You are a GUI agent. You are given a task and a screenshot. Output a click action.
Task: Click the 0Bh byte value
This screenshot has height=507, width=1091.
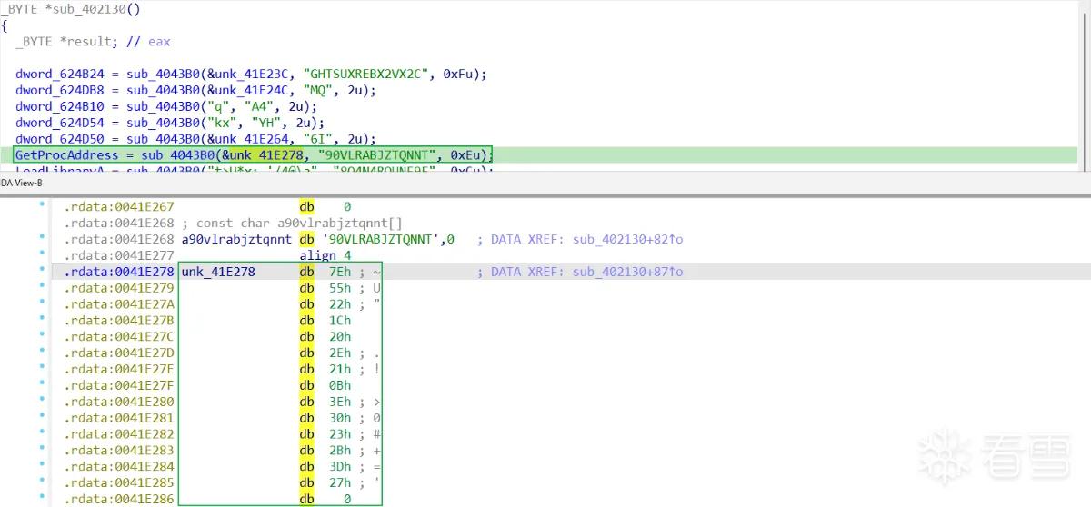342,386
